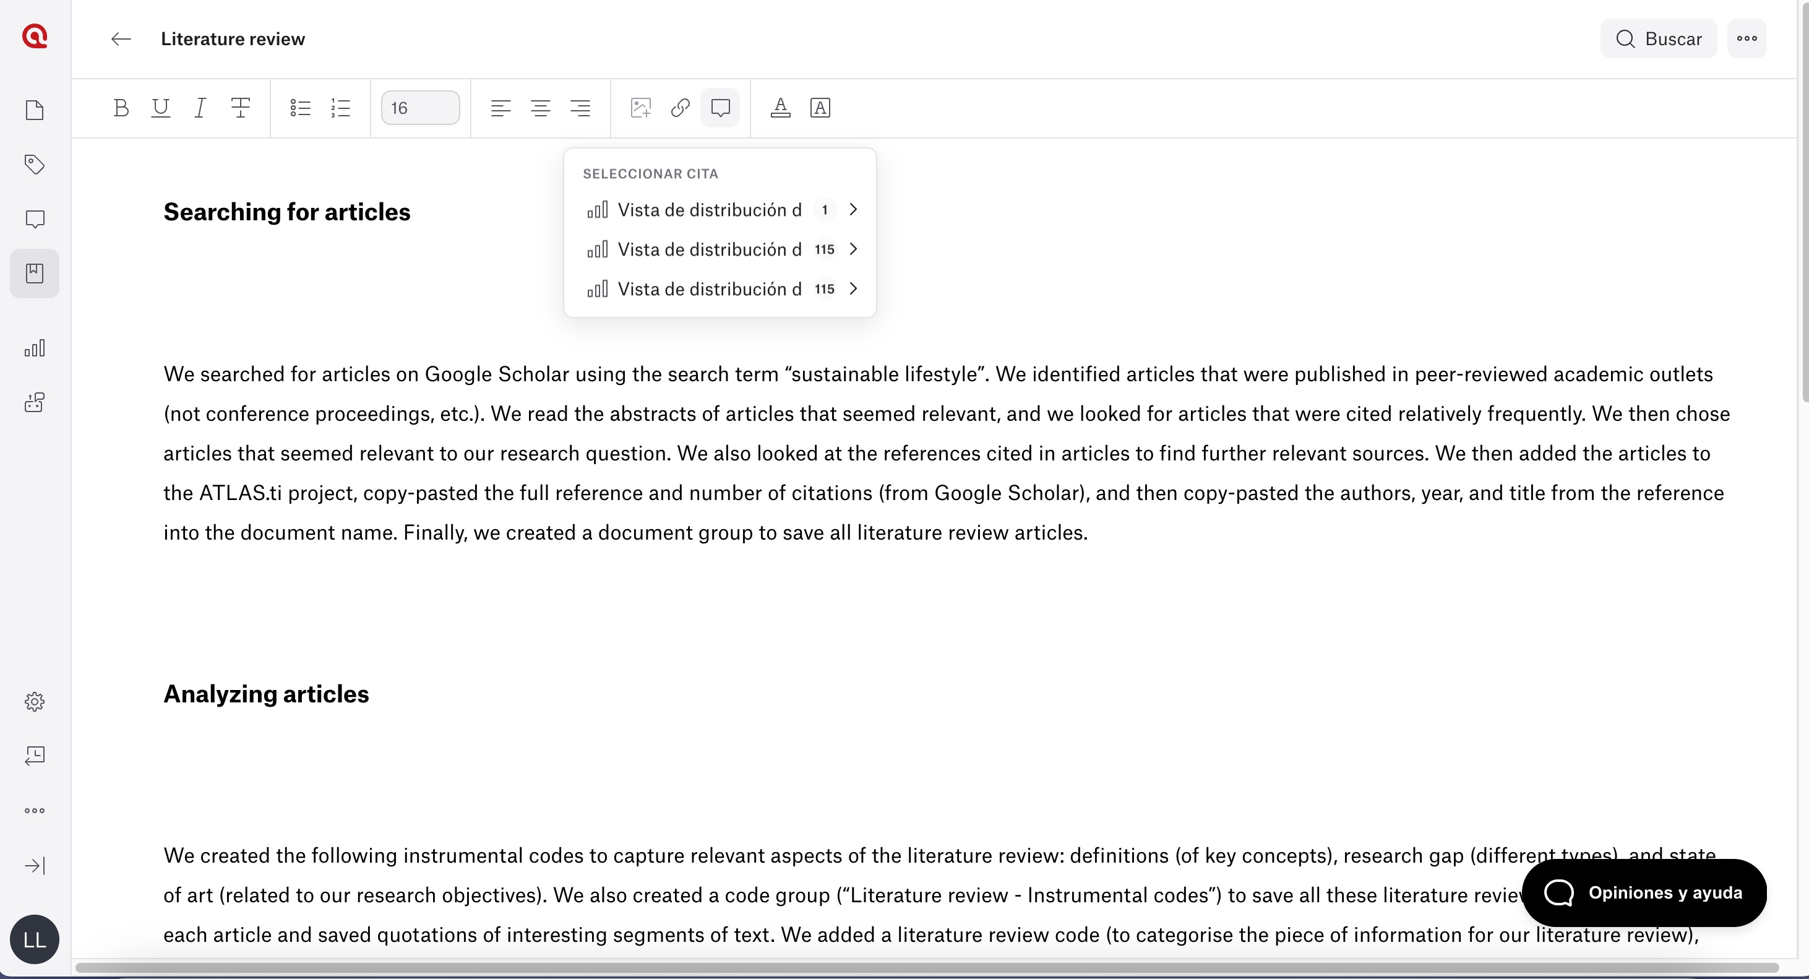1809x979 pixels.
Task: Click the ATLAS.ti logo icon
Action: (35, 36)
